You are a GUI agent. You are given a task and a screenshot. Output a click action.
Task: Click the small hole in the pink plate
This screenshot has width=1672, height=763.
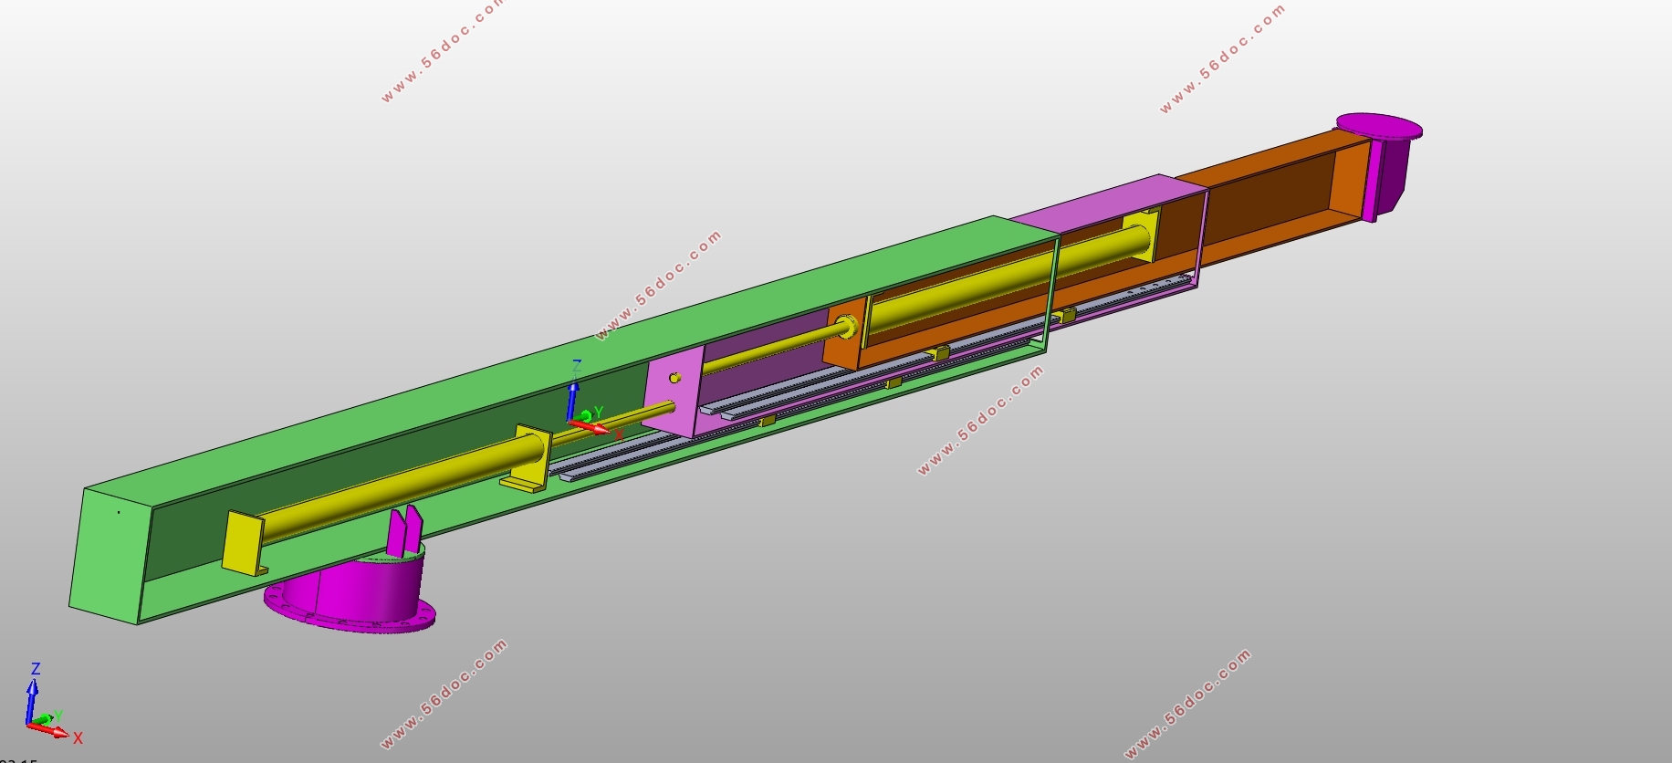coord(674,378)
